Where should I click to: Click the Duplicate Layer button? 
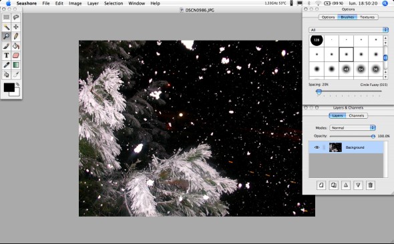coord(333,185)
